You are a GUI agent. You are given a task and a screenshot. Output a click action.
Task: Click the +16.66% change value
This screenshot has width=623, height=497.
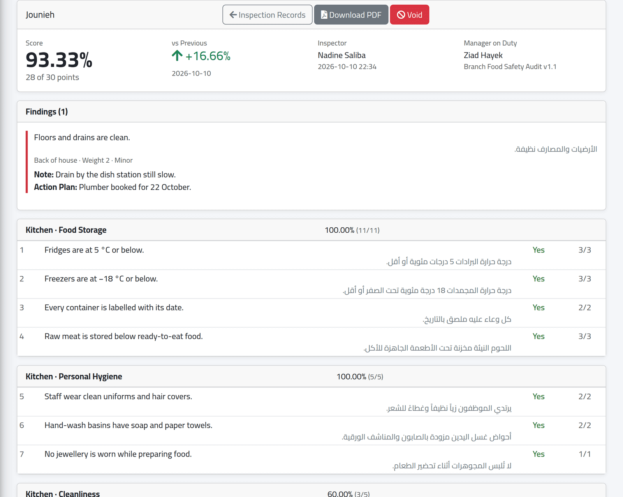[208, 56]
